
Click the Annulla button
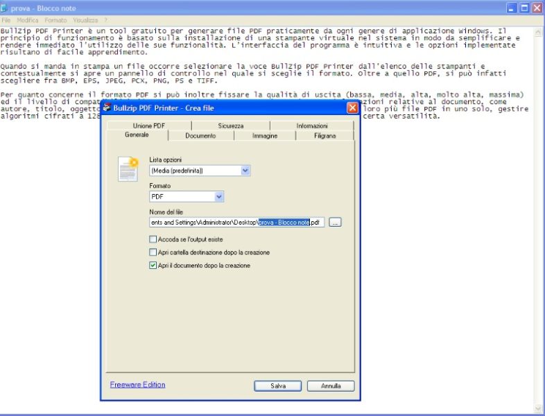tap(330, 385)
